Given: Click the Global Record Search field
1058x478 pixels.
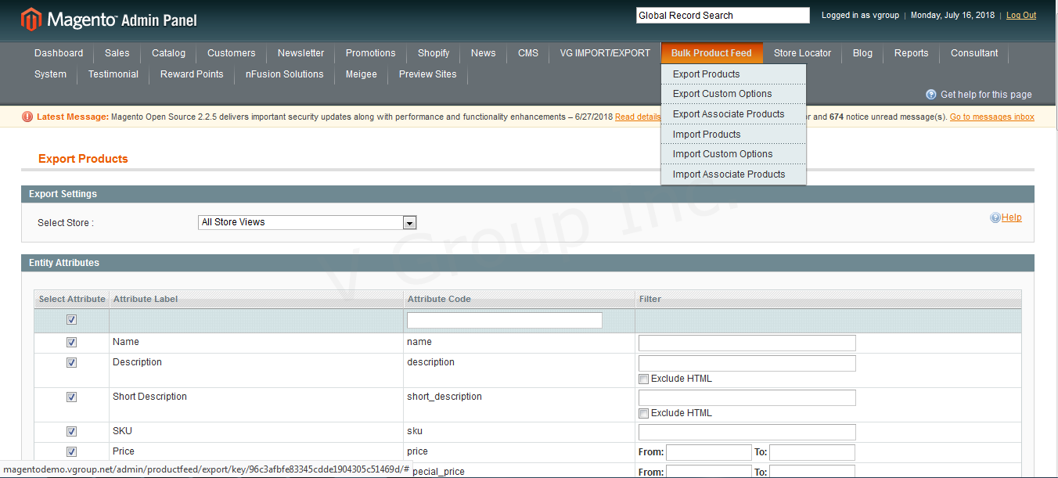Looking at the screenshot, I should point(722,16).
